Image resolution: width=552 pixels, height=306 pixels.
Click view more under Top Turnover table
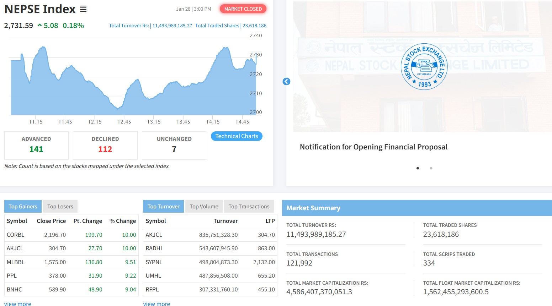pyautogui.click(x=156, y=304)
